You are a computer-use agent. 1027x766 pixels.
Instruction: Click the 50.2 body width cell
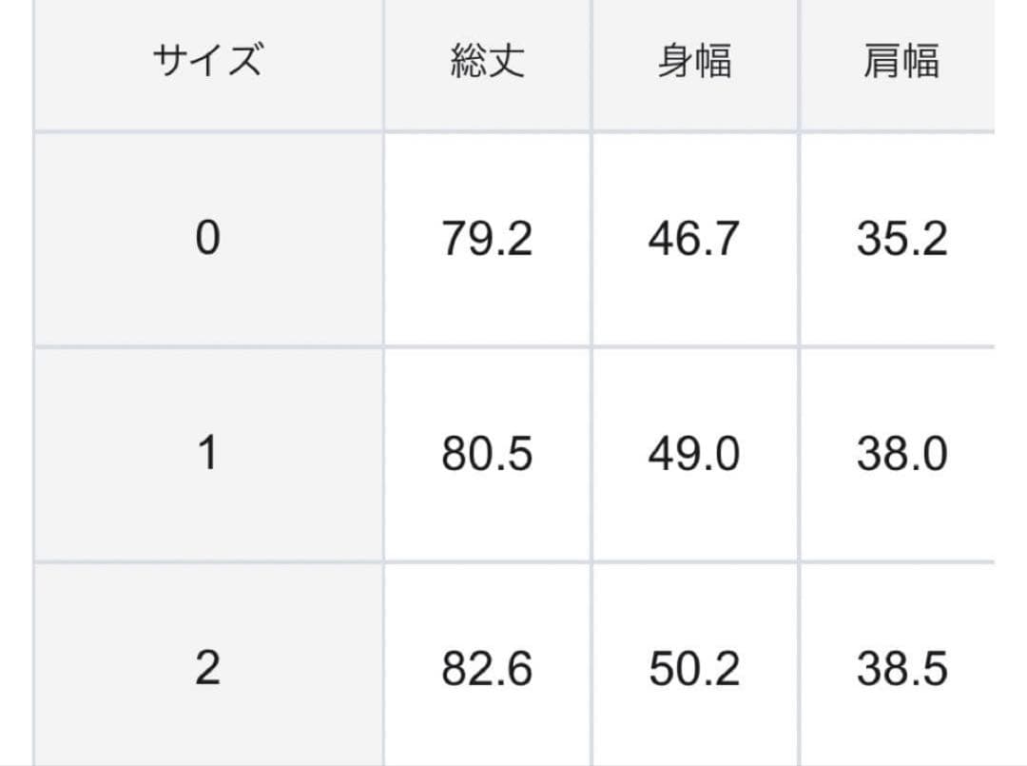[x=694, y=669]
